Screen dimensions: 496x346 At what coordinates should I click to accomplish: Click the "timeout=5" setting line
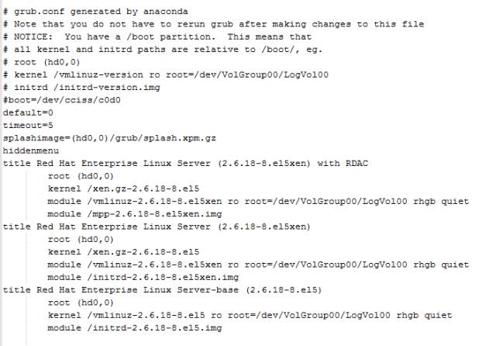pyautogui.click(x=28, y=124)
